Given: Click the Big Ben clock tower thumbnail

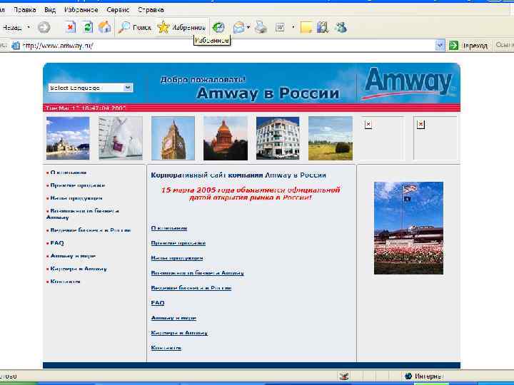Looking at the screenshot, I should 173,138.
